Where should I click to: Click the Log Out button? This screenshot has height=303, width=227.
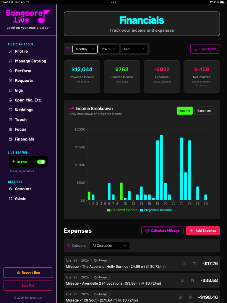point(28,286)
